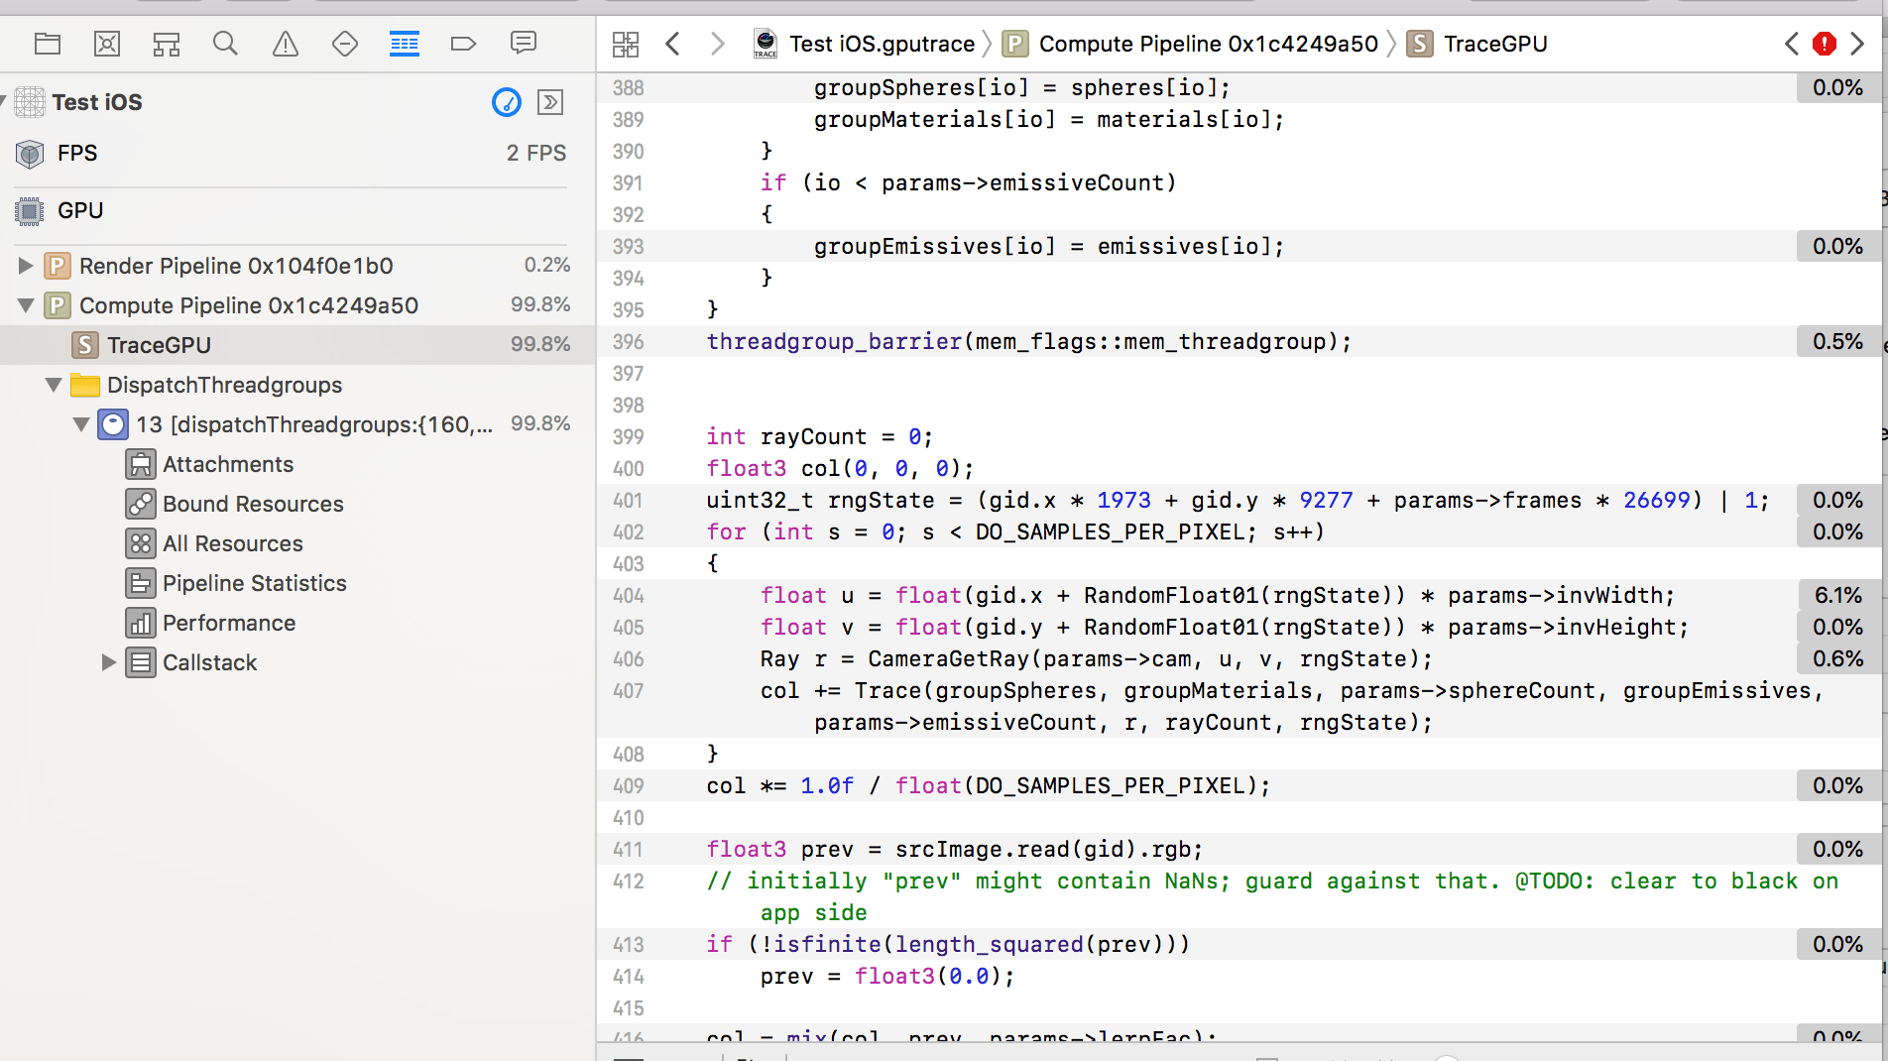The height and width of the screenshot is (1061, 1888).
Task: Select the DispatchThreadgroups folder row
Action: coord(297,385)
